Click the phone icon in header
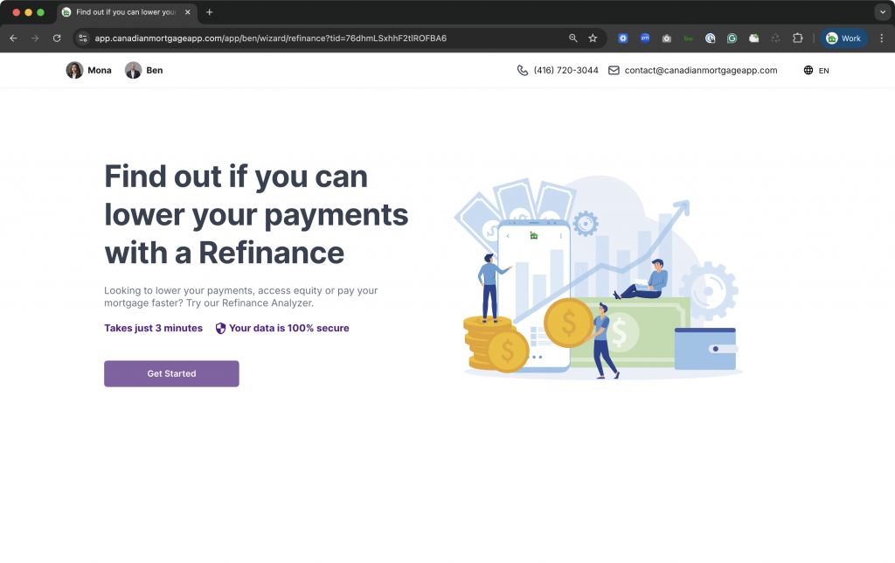 (x=523, y=71)
